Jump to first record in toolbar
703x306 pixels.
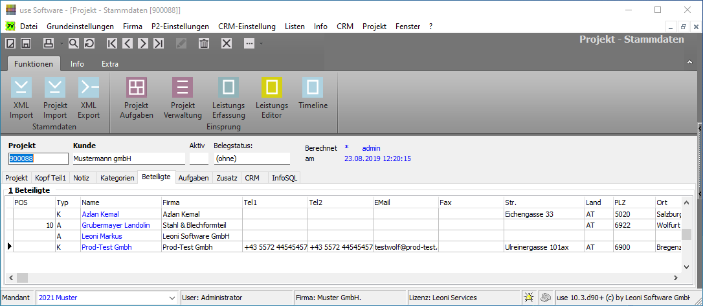(x=113, y=43)
